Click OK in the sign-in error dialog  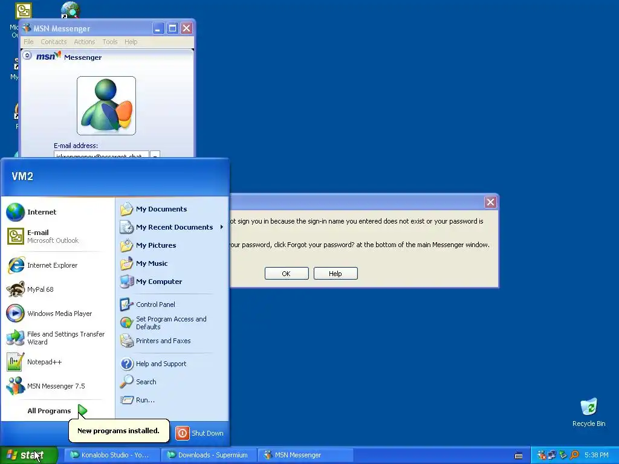pos(287,274)
